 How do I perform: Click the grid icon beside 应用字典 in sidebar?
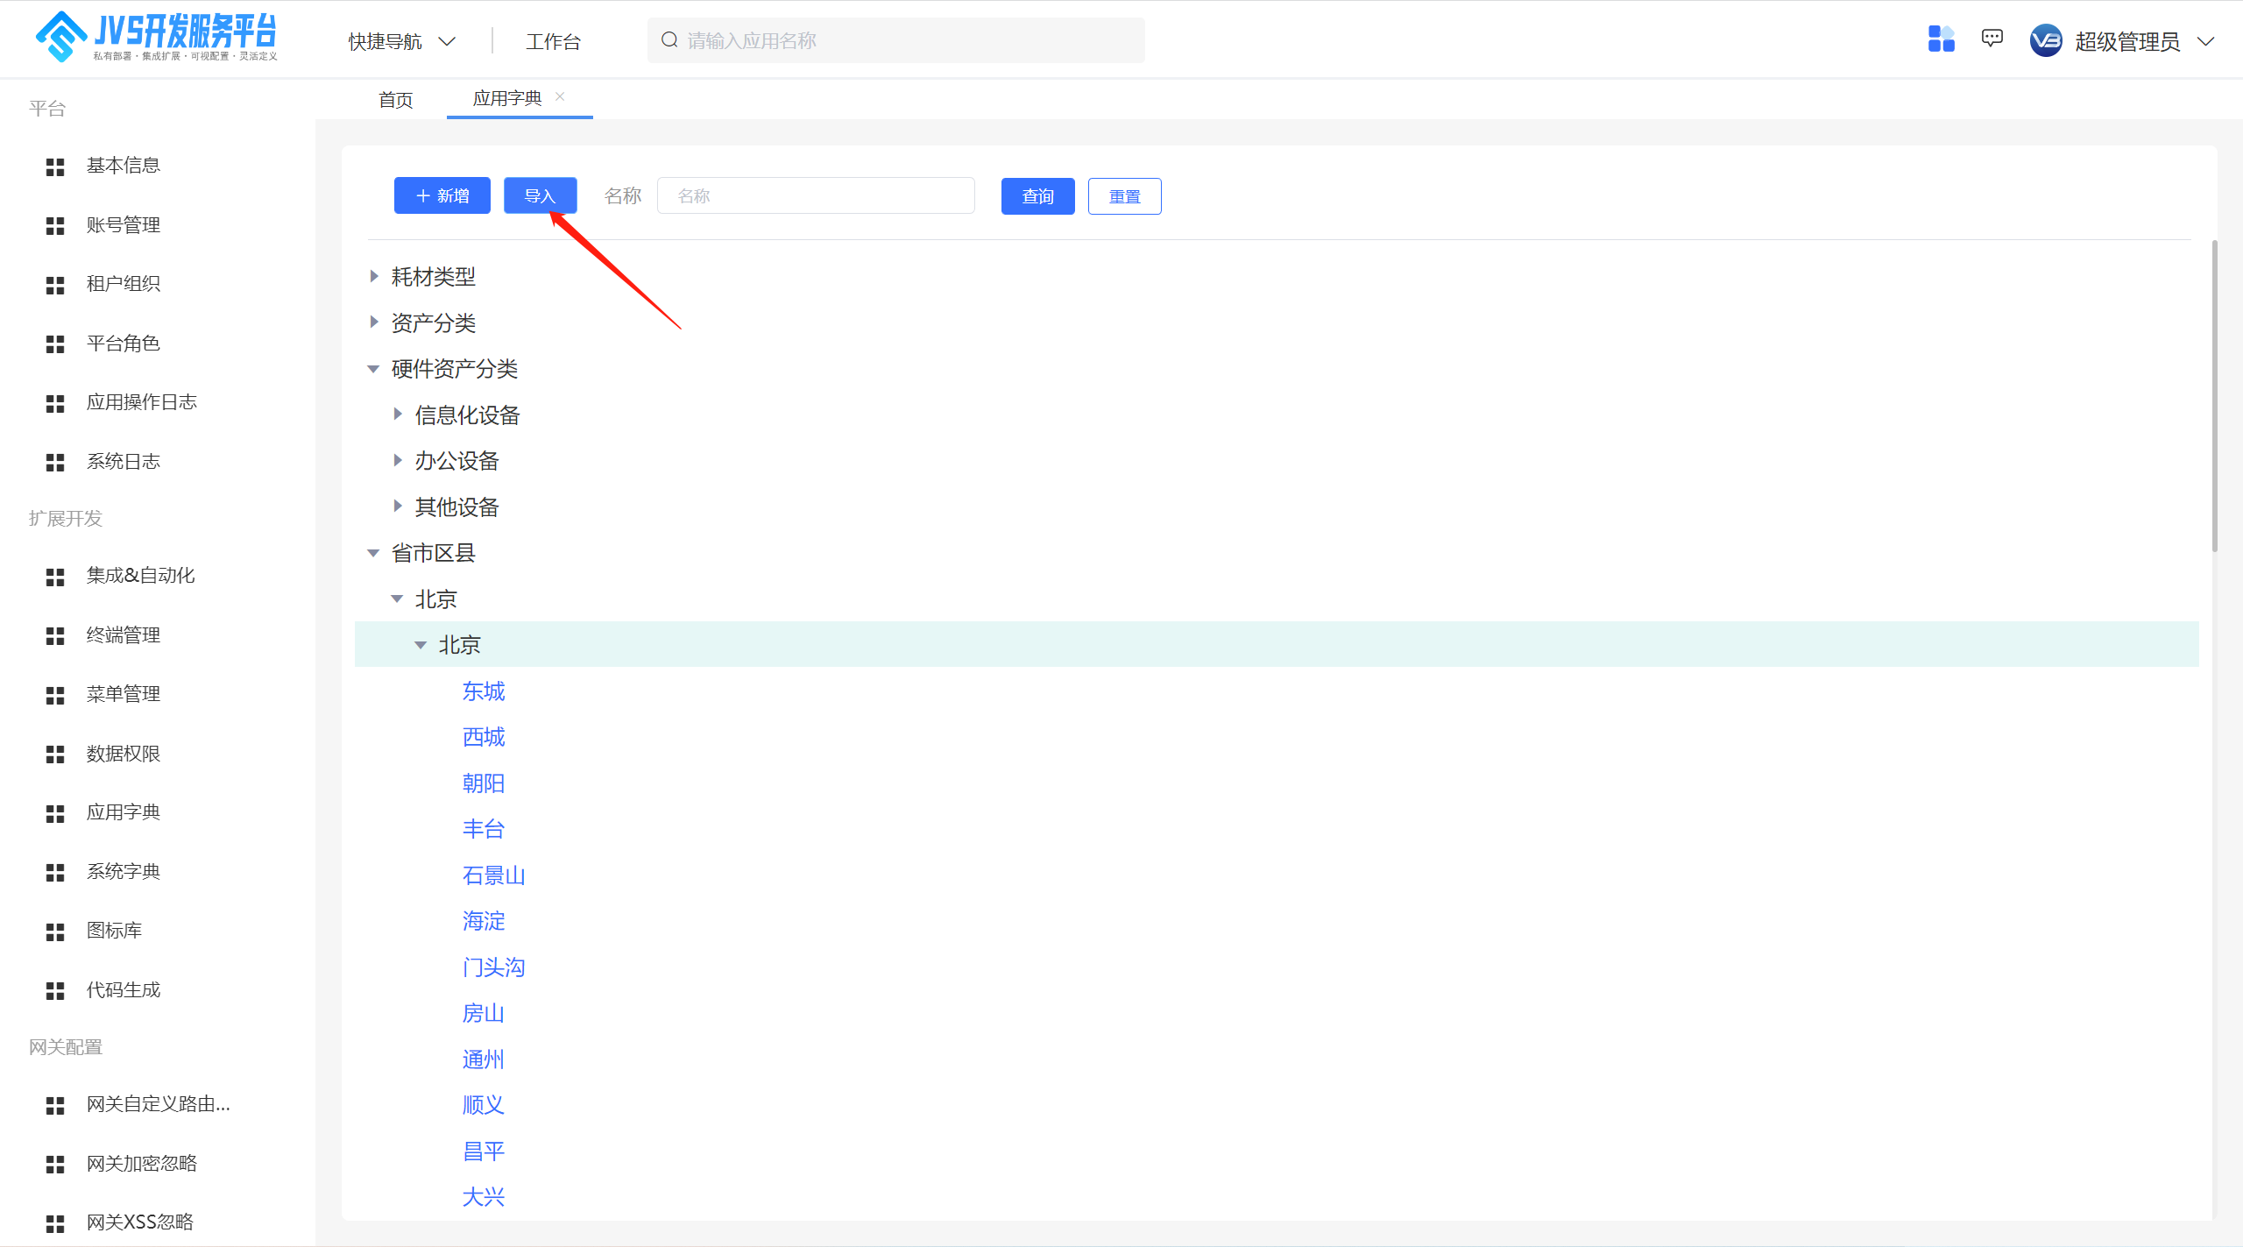pyautogui.click(x=55, y=813)
